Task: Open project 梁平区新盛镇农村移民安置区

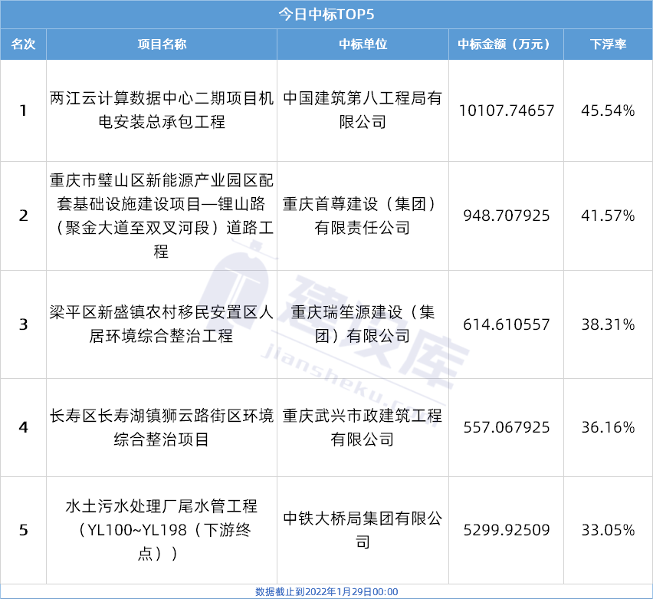Action: point(161,324)
